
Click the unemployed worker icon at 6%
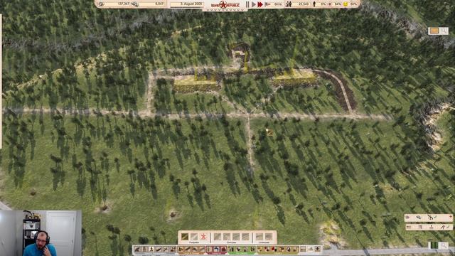pyautogui.click(x=314, y=4)
